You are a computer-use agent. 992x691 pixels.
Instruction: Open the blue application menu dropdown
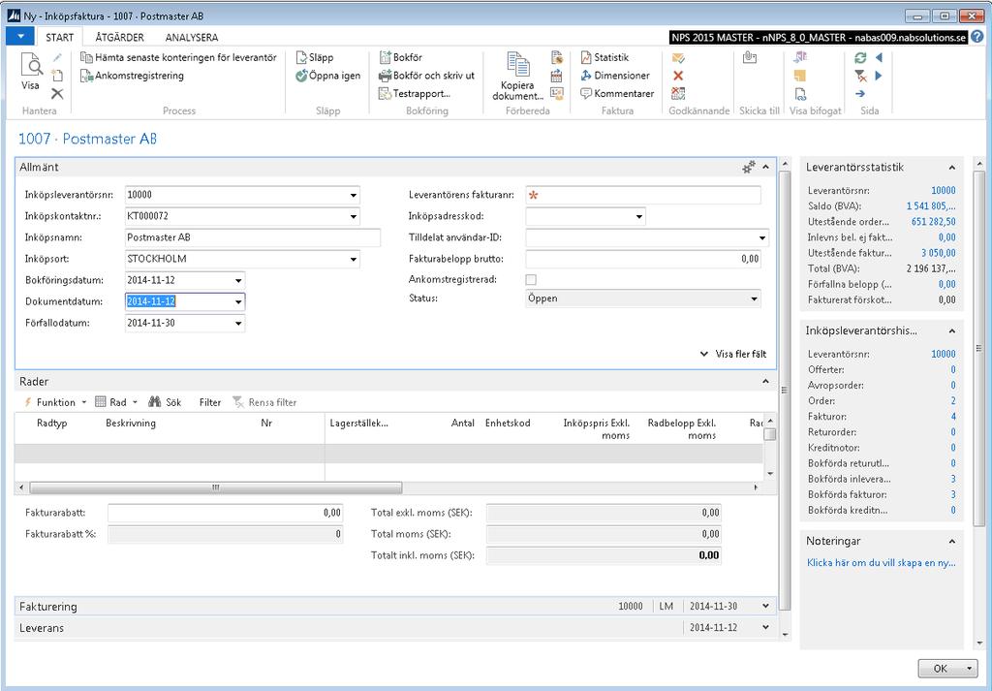(20, 37)
